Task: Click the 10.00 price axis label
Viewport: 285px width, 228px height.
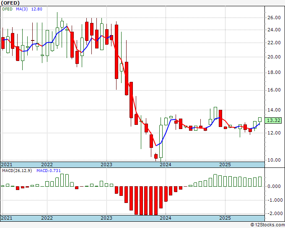Action: click(x=274, y=160)
